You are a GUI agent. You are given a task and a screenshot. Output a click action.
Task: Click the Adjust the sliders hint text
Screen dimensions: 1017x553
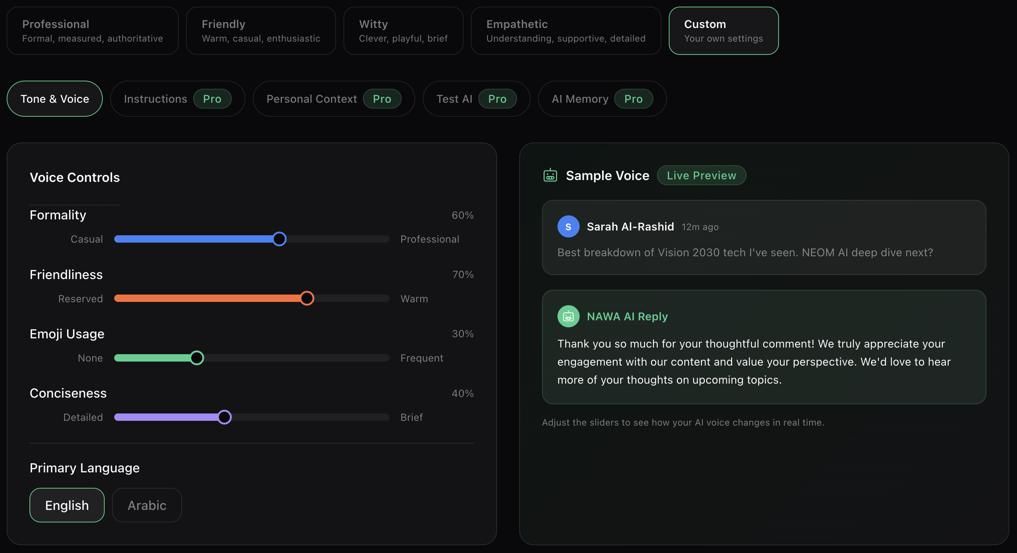[683, 422]
